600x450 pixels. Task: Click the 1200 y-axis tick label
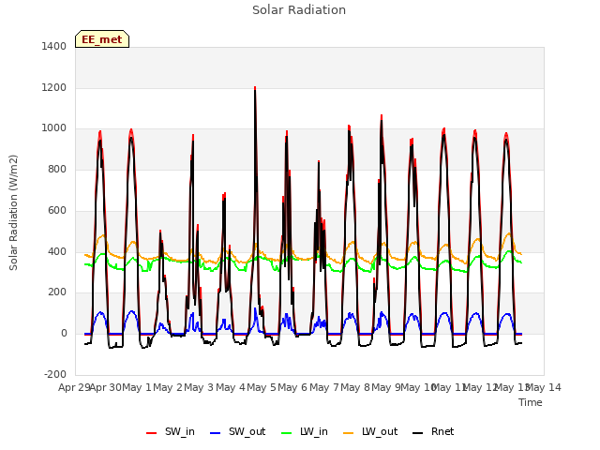coord(54,87)
